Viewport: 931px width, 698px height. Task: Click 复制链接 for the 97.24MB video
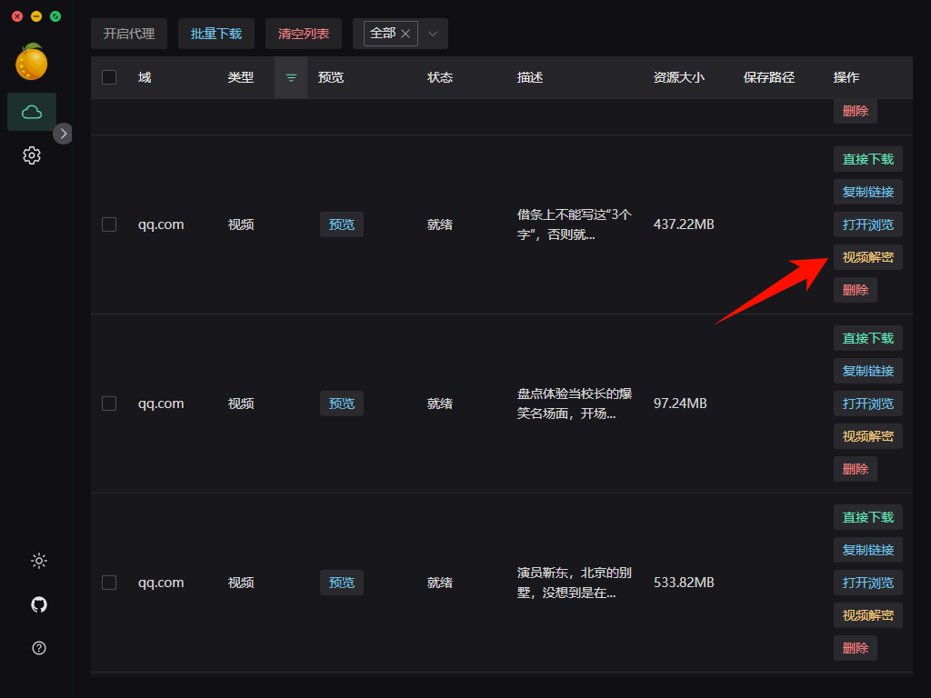[x=868, y=371]
